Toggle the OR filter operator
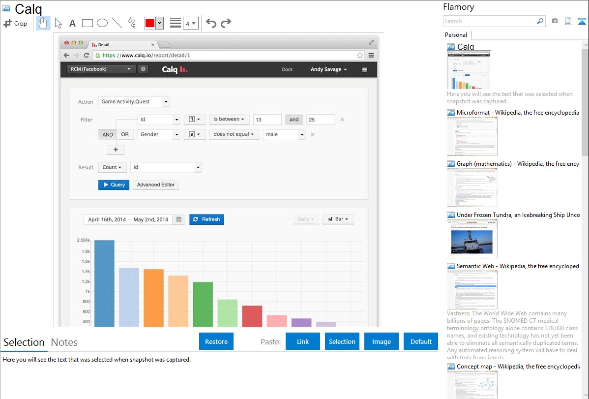The image size is (589, 399). 125,135
